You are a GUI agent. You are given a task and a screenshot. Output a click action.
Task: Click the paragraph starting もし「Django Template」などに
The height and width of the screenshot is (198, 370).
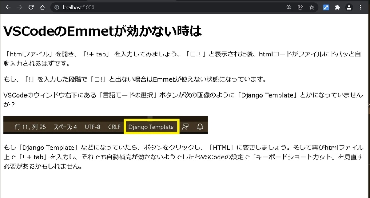[x=184, y=157]
